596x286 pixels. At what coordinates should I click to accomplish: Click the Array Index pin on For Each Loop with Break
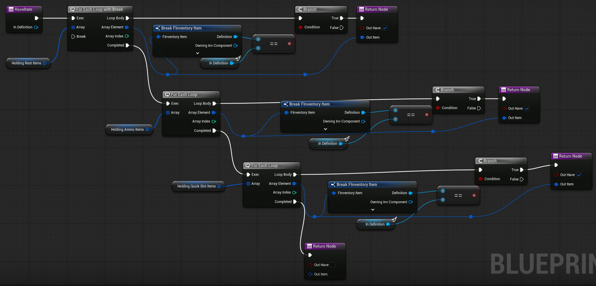pyautogui.click(x=127, y=36)
